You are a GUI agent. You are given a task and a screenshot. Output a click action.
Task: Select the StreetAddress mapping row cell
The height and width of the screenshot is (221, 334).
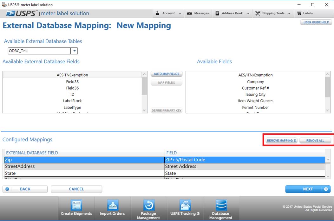tap(85, 166)
